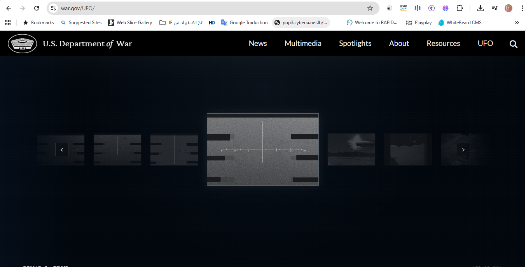Screen dimensions: 526x267
Task: Open the UFO nav item
Action: 485,44
